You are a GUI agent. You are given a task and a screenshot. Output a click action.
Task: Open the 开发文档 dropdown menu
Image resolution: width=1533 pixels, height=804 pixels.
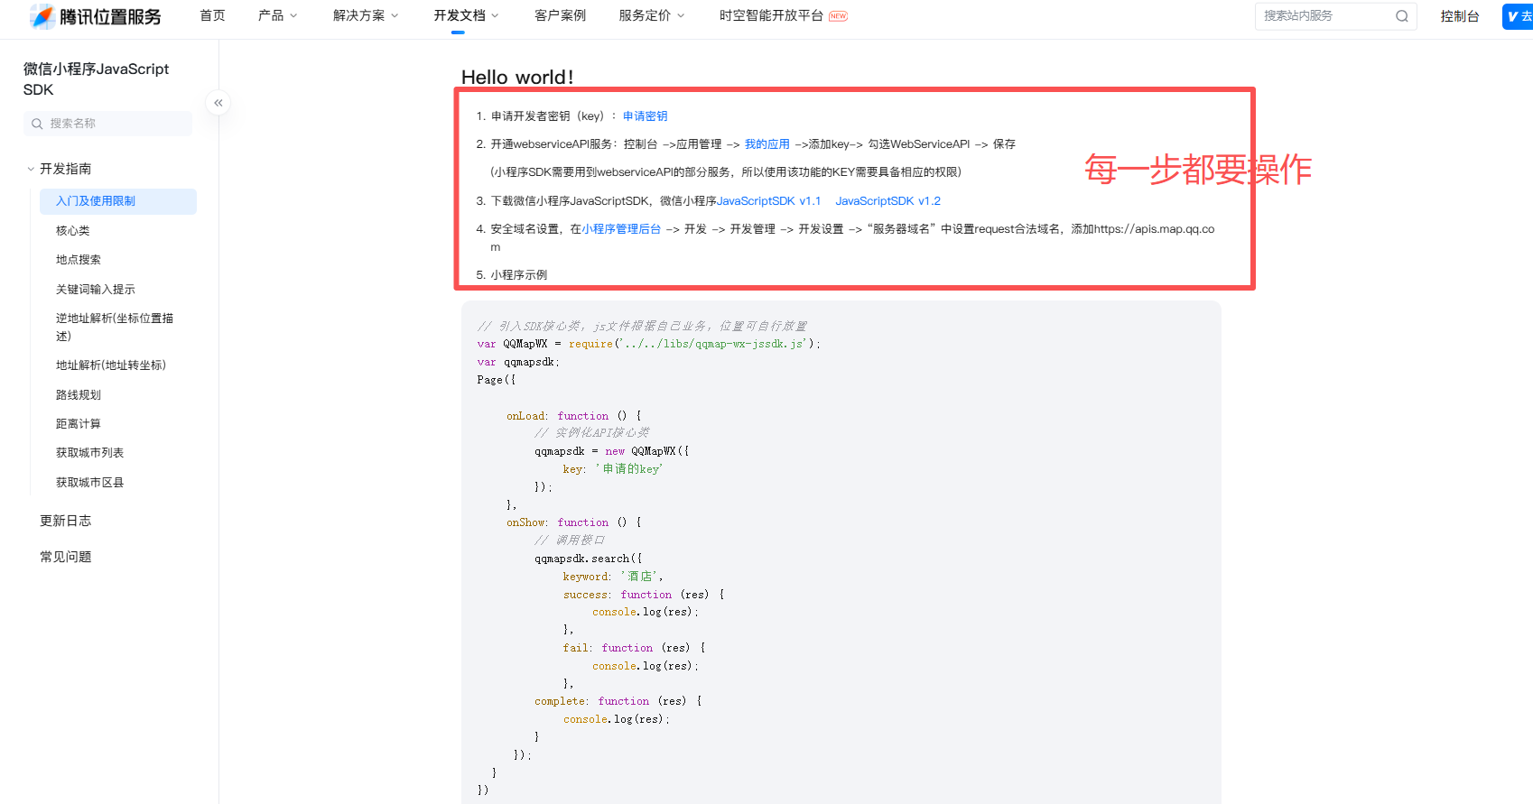(466, 15)
